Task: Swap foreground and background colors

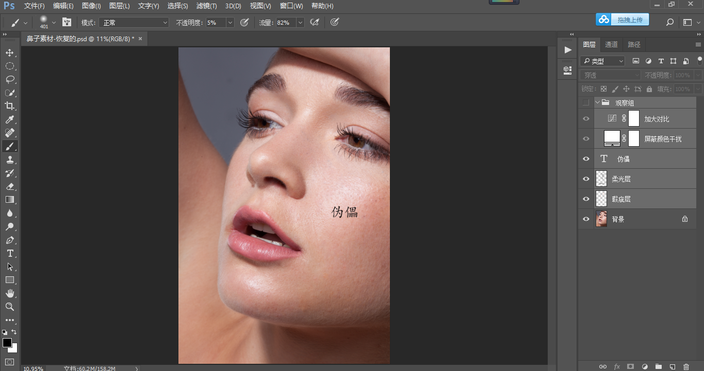Action: pyautogui.click(x=14, y=332)
